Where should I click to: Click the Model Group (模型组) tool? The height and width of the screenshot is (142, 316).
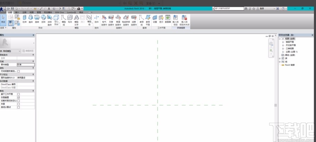pos(89,19)
